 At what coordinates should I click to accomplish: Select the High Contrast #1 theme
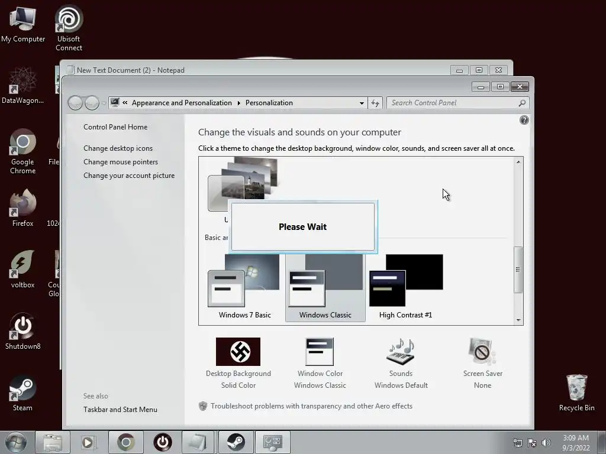click(406, 287)
